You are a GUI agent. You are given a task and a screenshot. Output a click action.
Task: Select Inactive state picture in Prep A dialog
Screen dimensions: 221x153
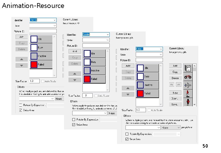[x=41, y=56]
